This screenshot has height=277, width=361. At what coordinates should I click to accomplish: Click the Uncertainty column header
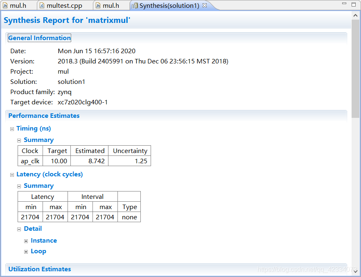[129, 151]
